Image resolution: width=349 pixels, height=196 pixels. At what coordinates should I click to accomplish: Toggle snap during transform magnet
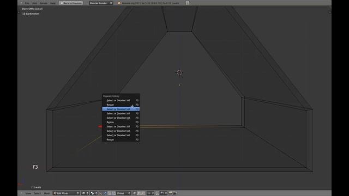point(158,193)
